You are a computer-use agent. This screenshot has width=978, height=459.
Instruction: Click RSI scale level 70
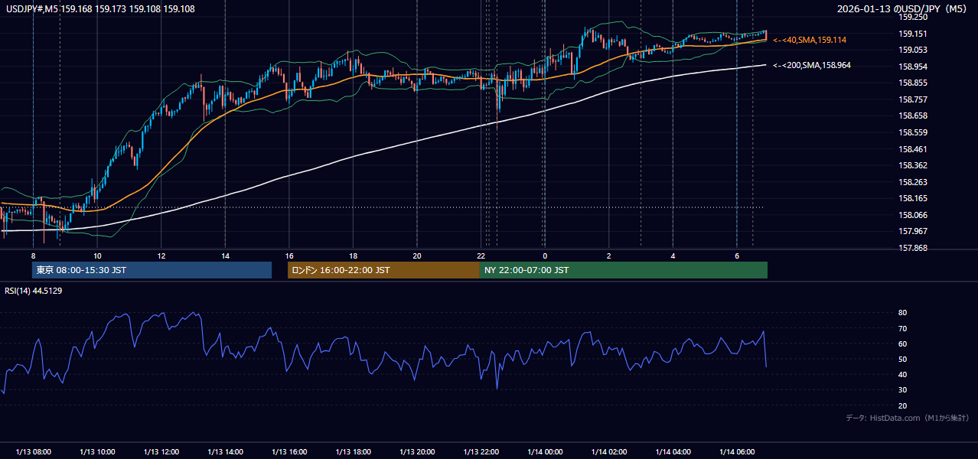902,328
